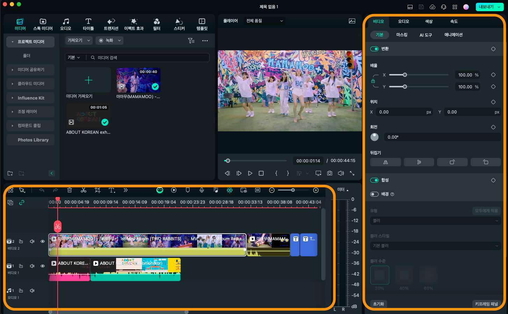Open the 전체 품질 playback quality dropdown

coord(265,21)
